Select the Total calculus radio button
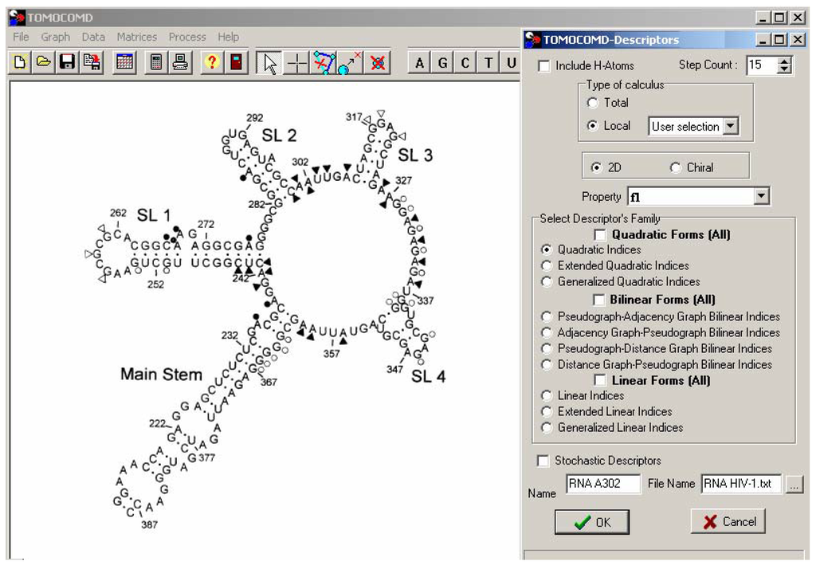 pos(592,103)
